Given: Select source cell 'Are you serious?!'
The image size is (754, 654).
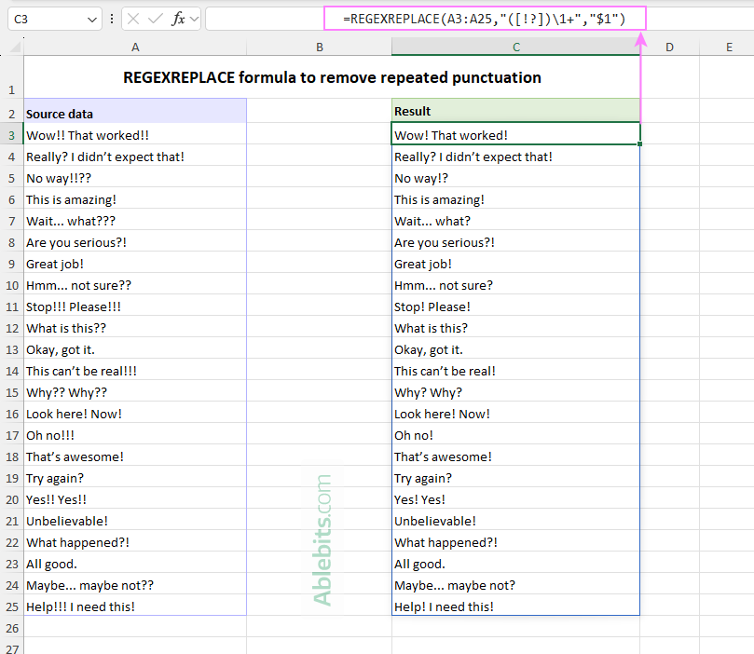Looking at the screenshot, I should [x=135, y=242].
